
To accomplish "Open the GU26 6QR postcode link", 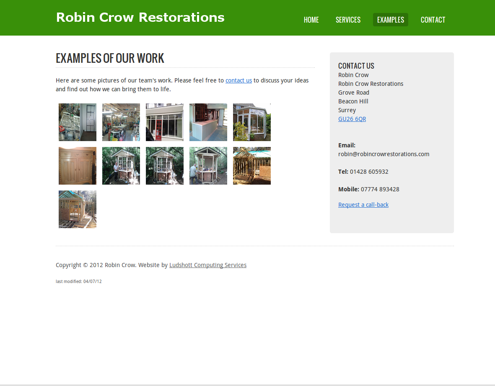I will 352,119.
